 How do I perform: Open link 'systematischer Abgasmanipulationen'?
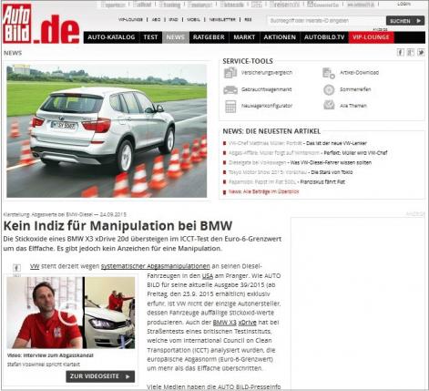pyautogui.click(x=156, y=266)
